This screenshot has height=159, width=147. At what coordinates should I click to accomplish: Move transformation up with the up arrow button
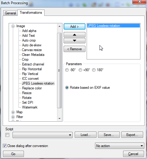coord(74,35)
